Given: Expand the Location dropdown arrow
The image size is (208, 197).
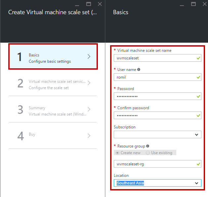Looking at the screenshot, I should (197, 183).
